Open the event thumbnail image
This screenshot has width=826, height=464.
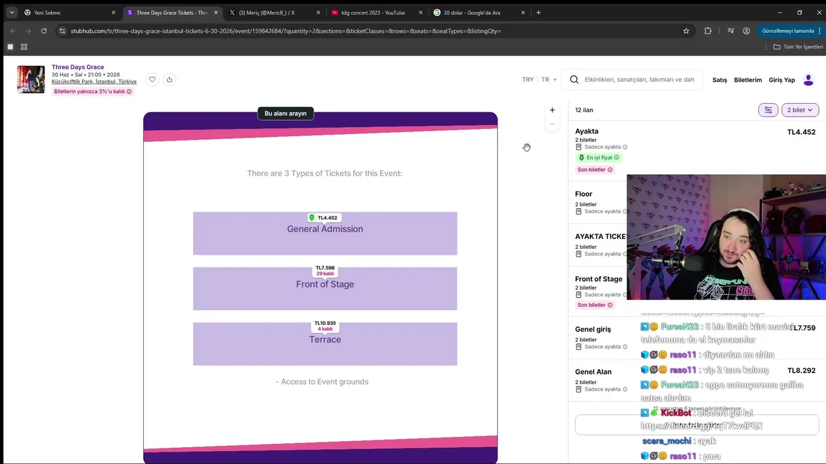[x=31, y=79]
